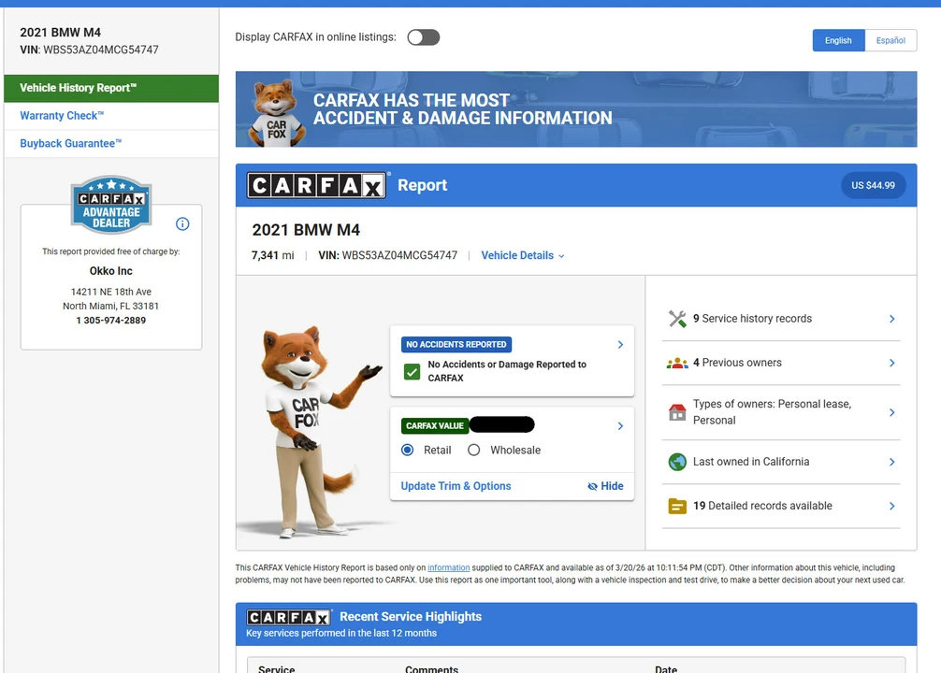The width and height of the screenshot is (941, 673).
Task: Click the Car Fox mascot in banner
Action: (277, 113)
